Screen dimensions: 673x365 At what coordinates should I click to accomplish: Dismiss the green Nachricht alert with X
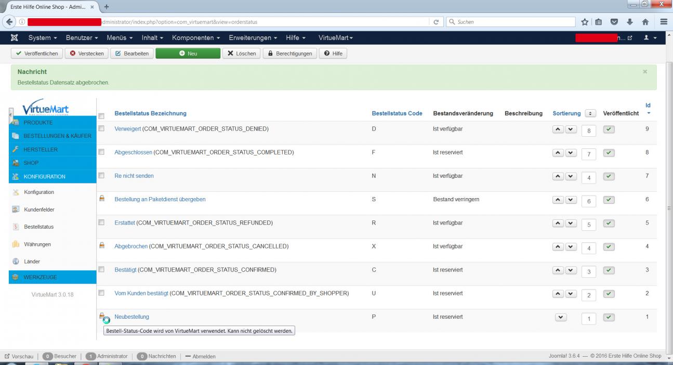[x=645, y=72]
